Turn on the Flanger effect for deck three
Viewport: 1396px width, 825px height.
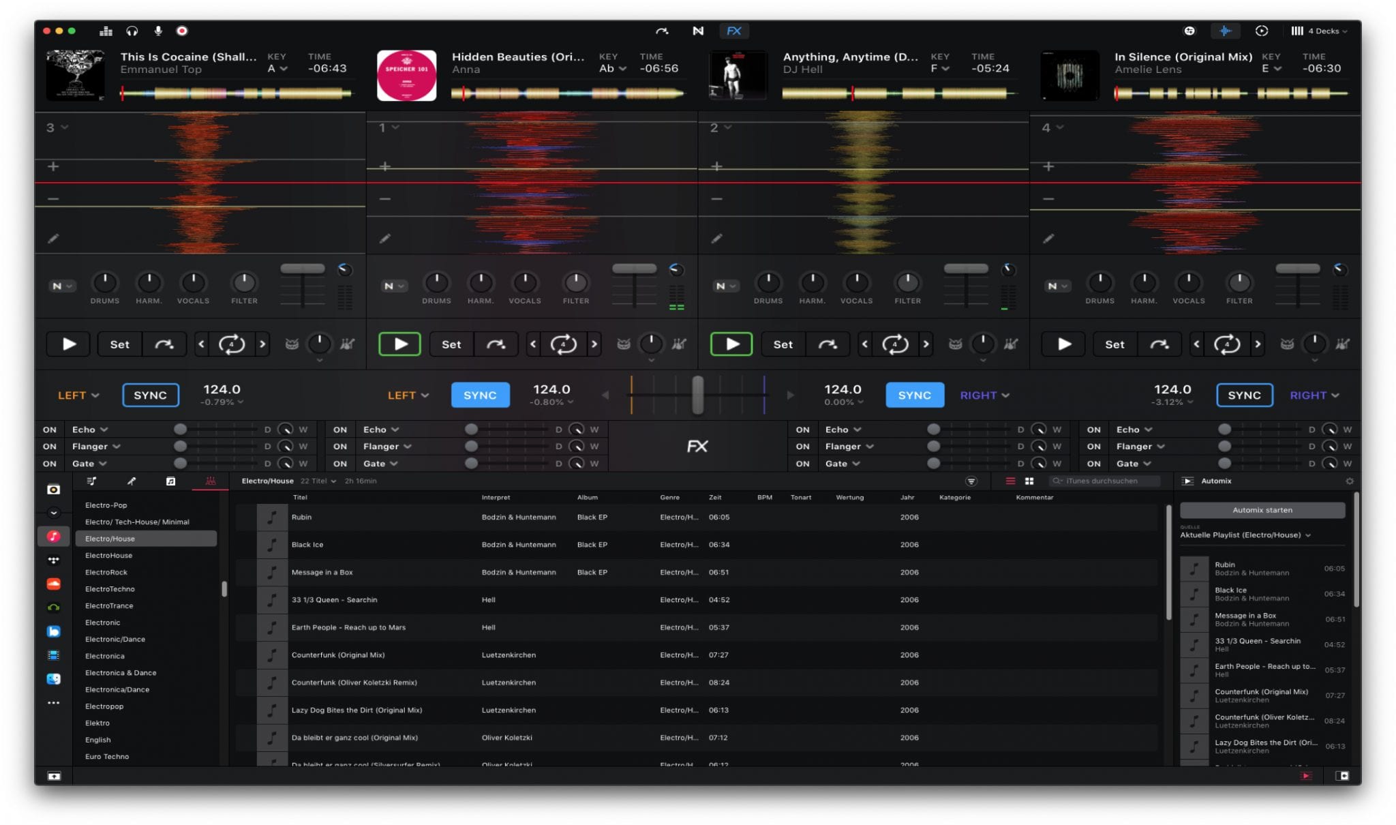tap(802, 446)
